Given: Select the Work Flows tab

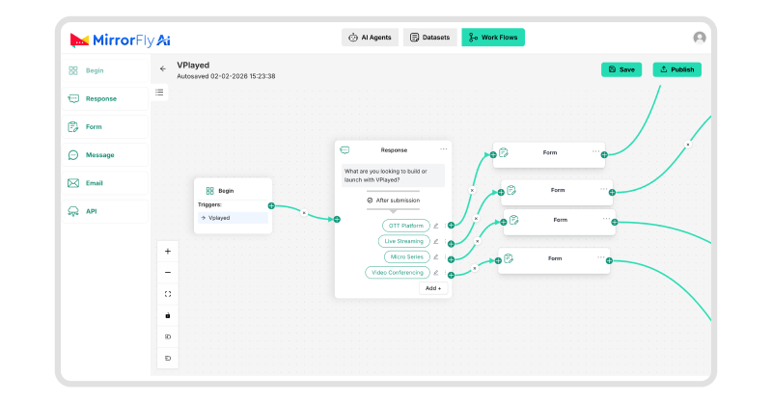Looking at the screenshot, I should click(493, 38).
